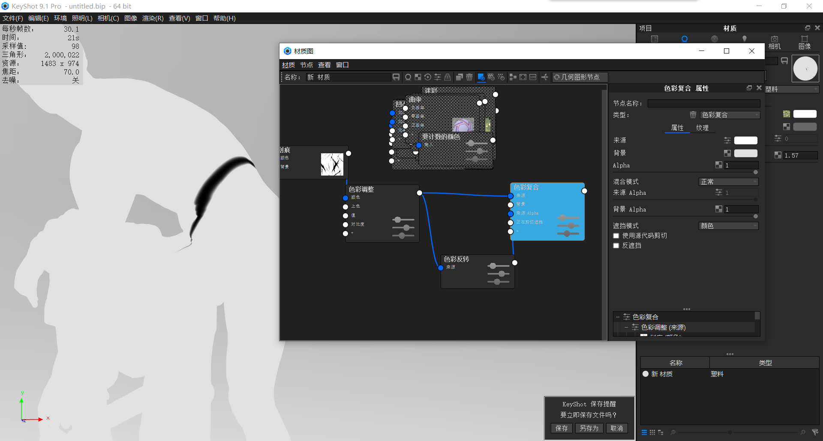Open the 混合模式 dropdown showing 正常
Screen dimensions: 823x441
(728, 182)
